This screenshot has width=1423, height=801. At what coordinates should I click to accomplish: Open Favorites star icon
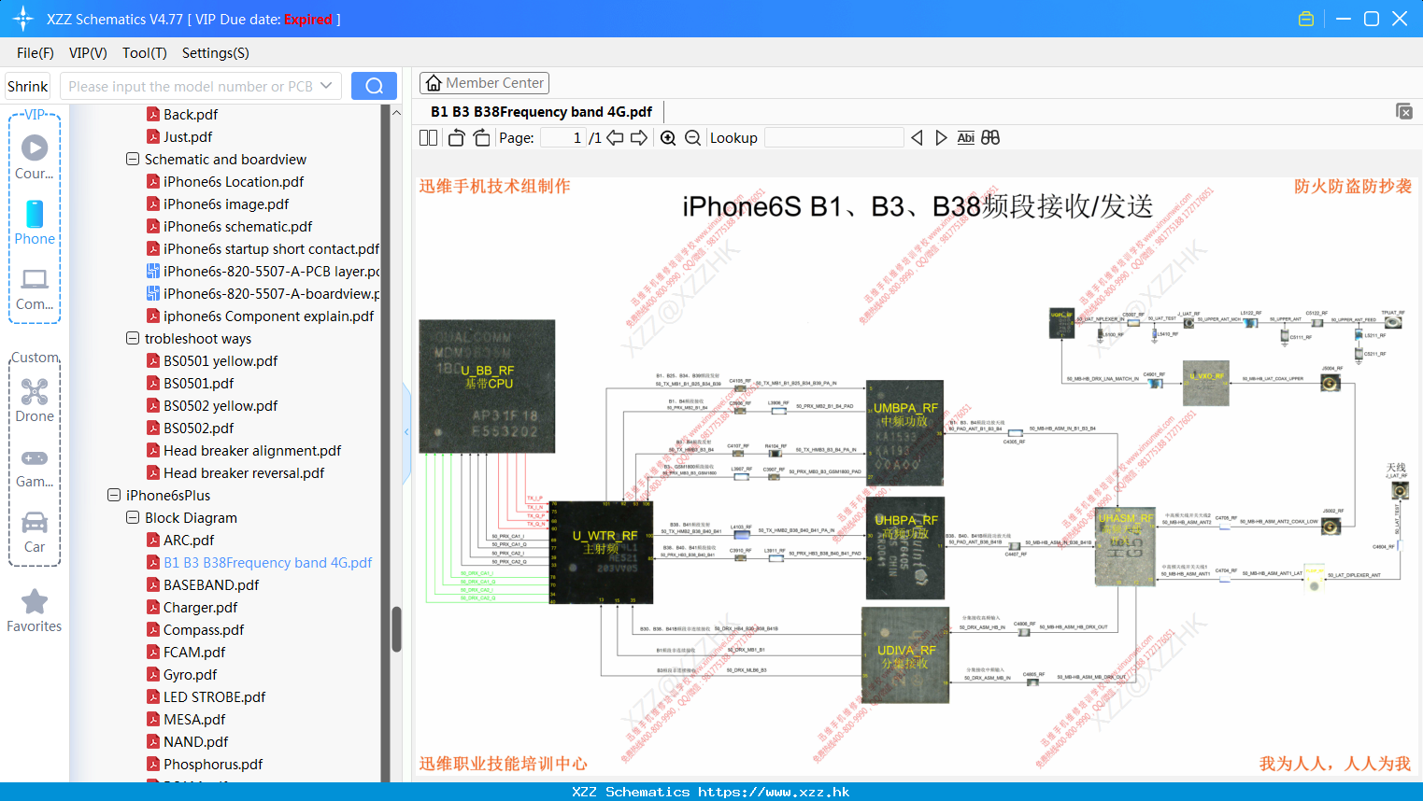[x=35, y=611]
